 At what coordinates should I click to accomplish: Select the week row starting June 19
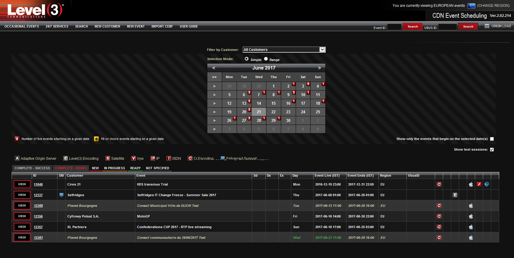(x=214, y=112)
